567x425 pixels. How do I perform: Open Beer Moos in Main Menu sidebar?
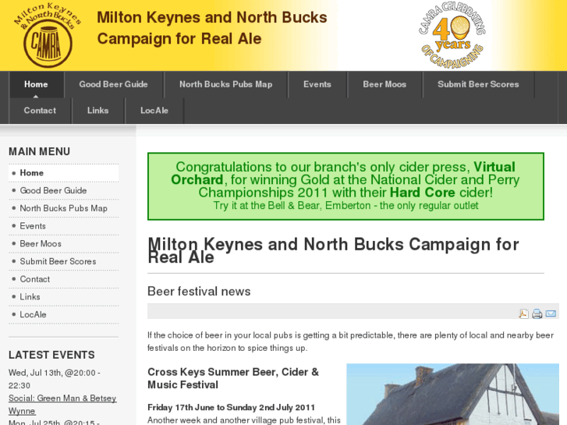(64, 244)
